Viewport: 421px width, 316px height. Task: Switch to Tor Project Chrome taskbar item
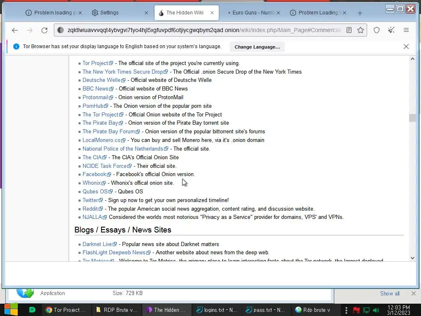[65, 310]
